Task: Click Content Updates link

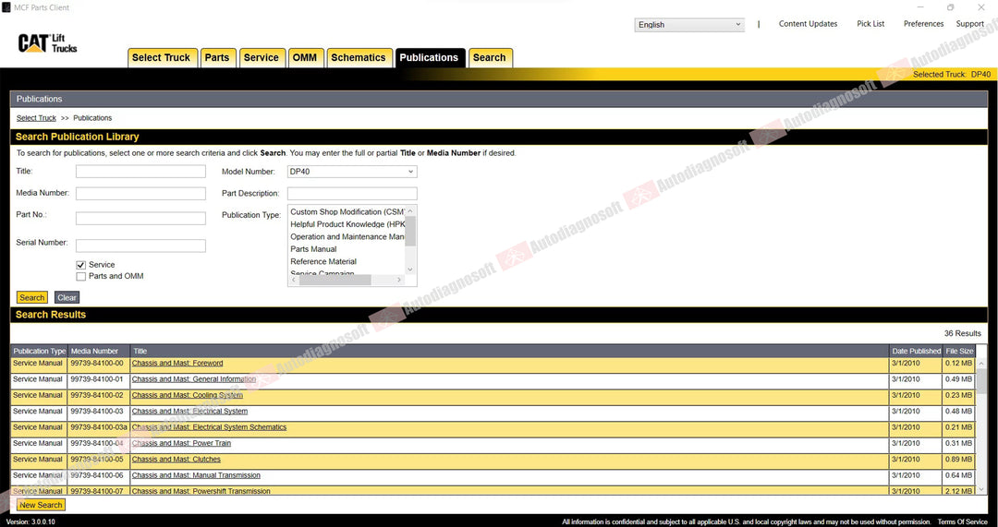Action: click(808, 23)
